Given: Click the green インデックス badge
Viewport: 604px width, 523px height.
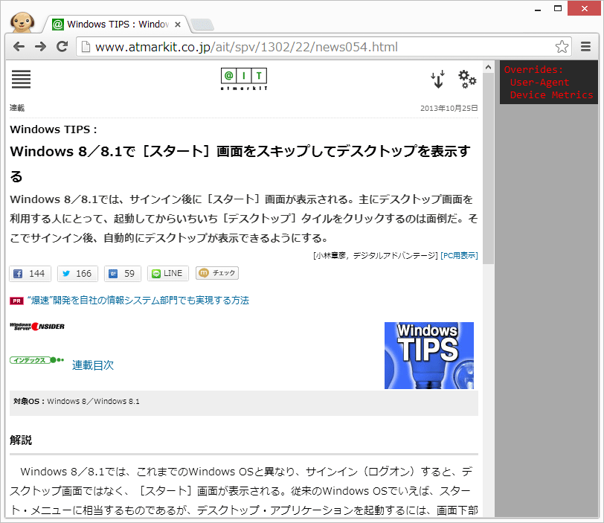Looking at the screenshot, I should pyautogui.click(x=36, y=360).
